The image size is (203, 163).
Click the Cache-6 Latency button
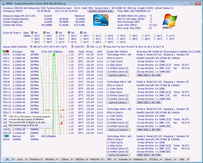click(x=118, y=102)
